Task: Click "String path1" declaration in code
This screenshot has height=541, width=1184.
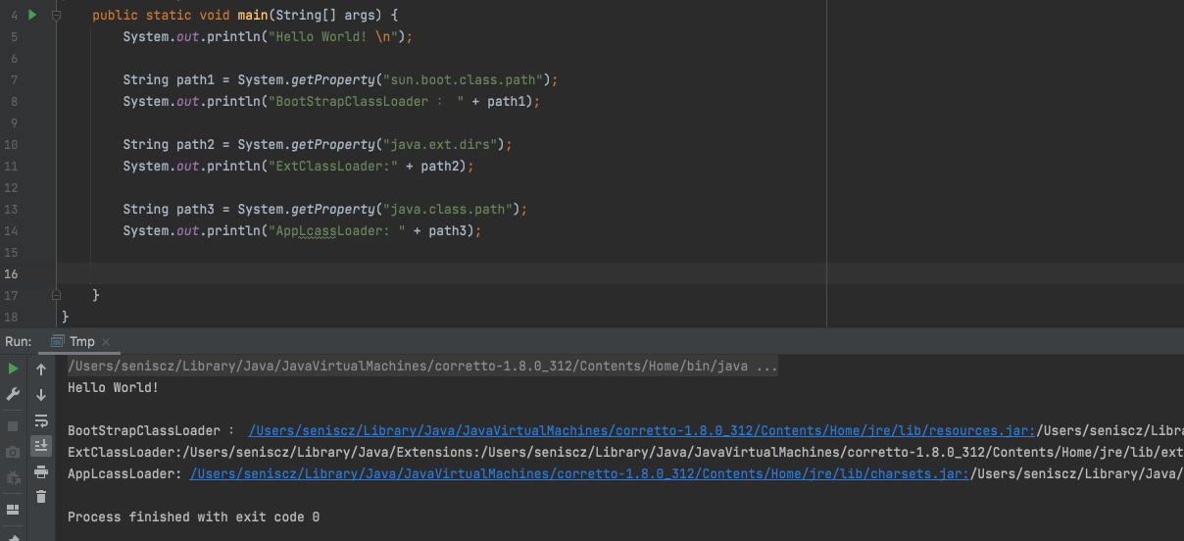Action: click(169, 79)
